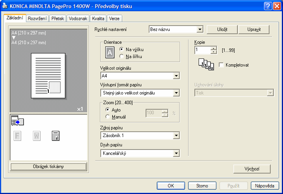283x194 pixels.
Task: Click the printer output icon with blue arrow
Action: coord(17,122)
